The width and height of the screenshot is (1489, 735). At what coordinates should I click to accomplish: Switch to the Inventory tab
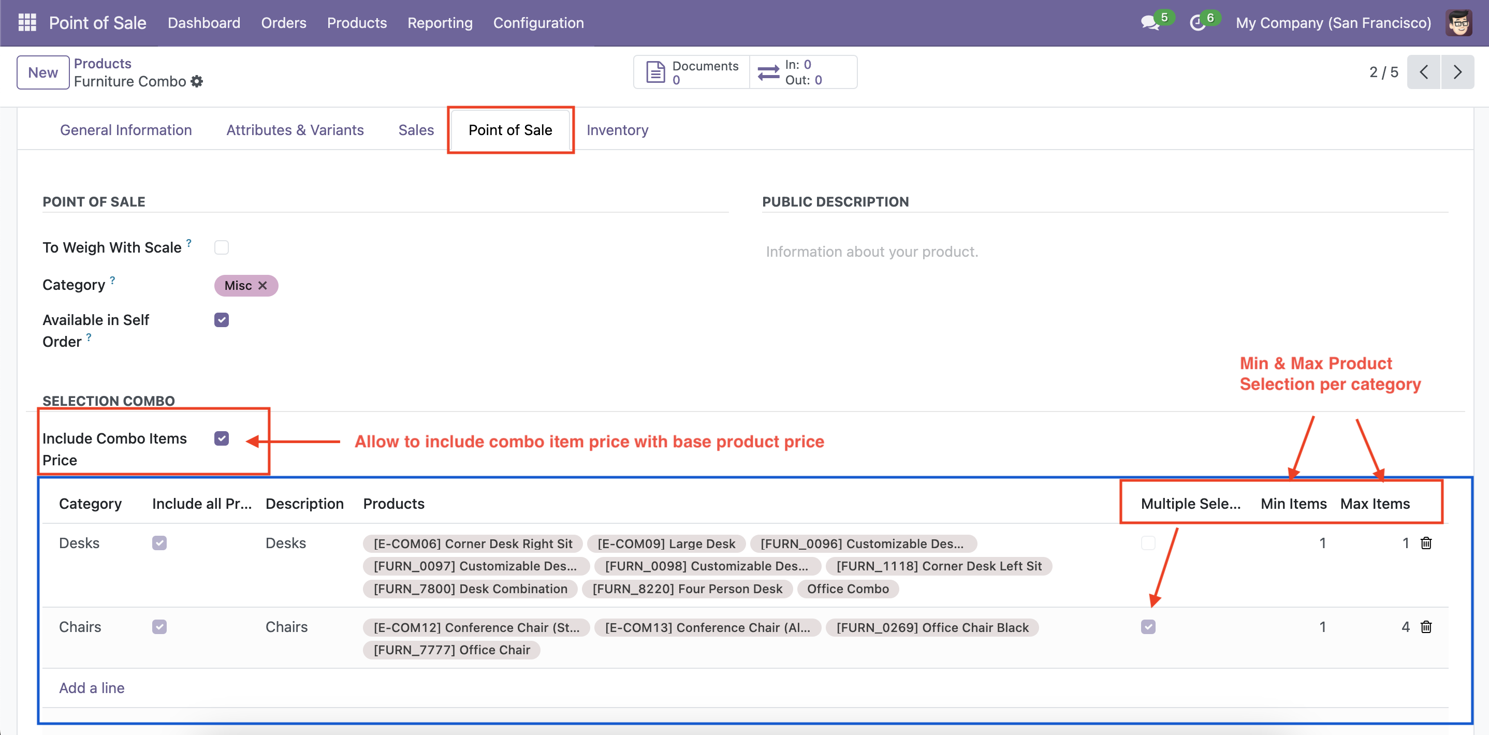(x=617, y=130)
